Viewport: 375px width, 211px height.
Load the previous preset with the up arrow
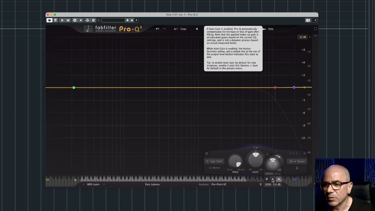click(x=127, y=20)
